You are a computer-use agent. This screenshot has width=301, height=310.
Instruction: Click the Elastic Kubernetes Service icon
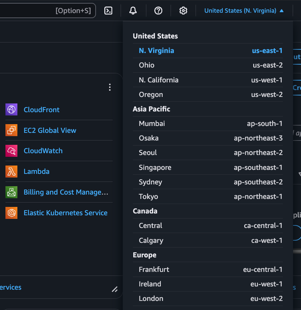pos(12,213)
